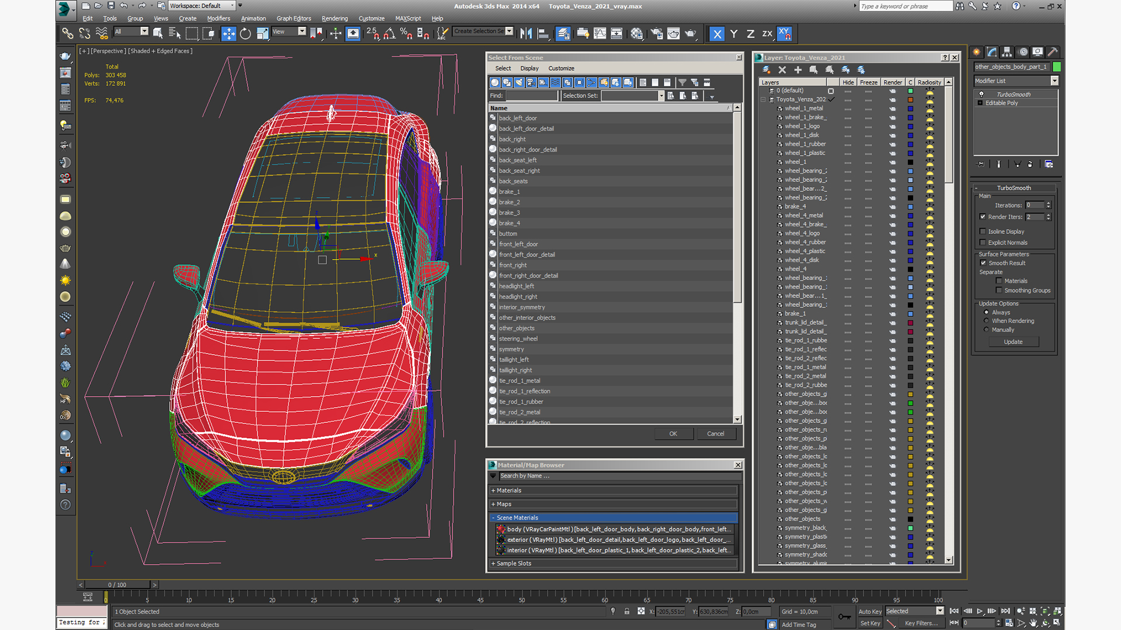Image resolution: width=1121 pixels, height=630 pixels.
Task: Click the Render teapot icon
Action: click(691, 34)
